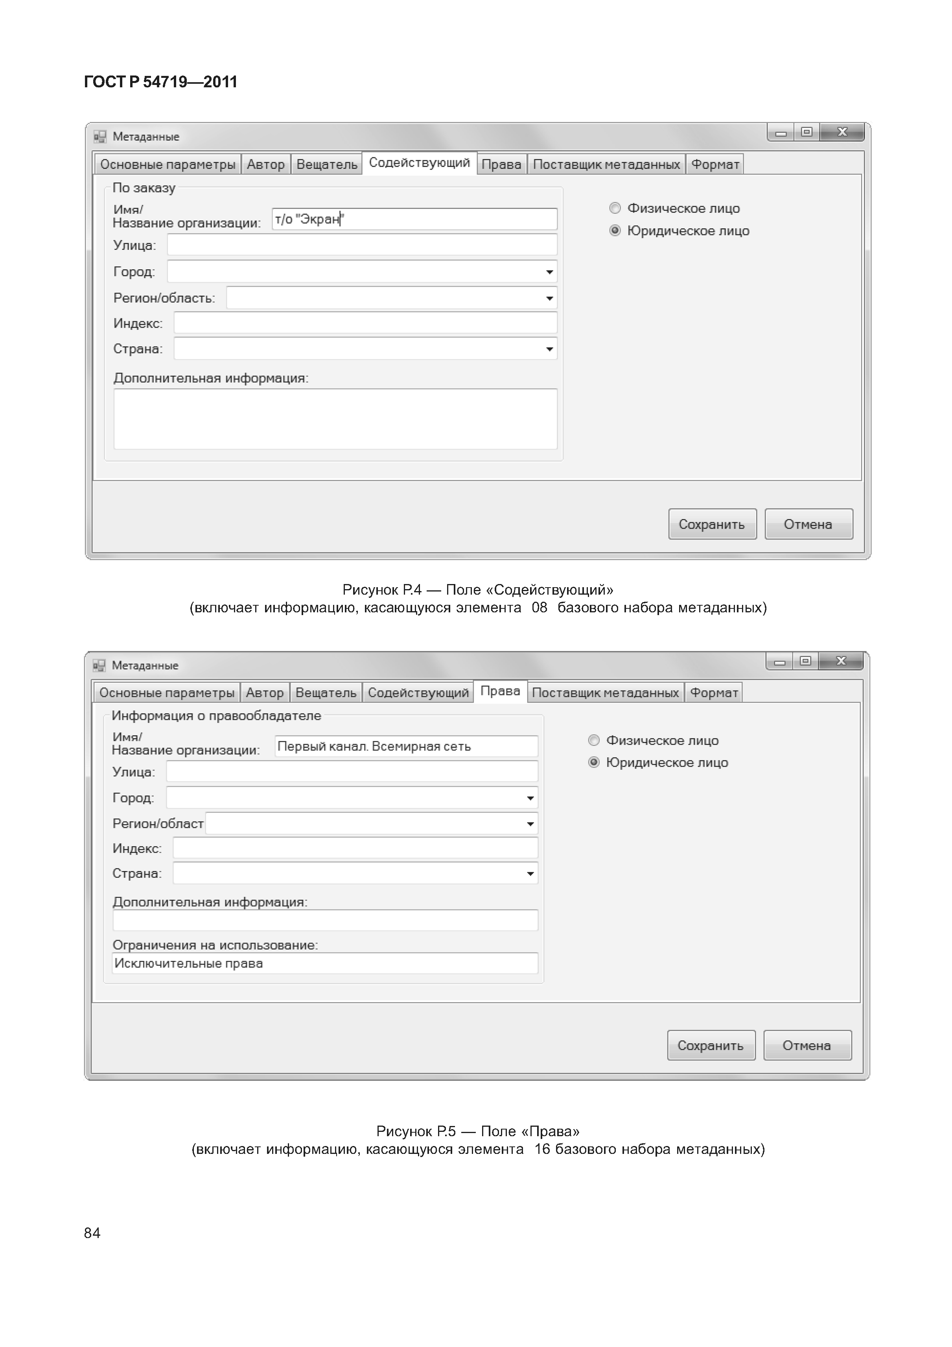Click Сохранить in the upper window
The width and height of the screenshot is (952, 1347).
point(712,525)
